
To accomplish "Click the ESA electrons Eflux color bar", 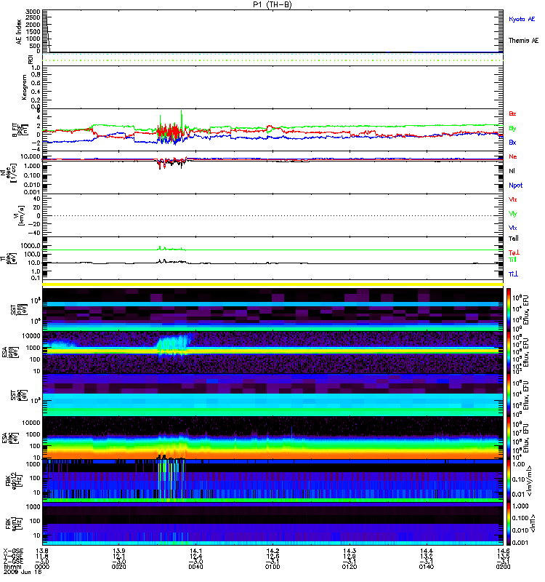I will (509, 438).
